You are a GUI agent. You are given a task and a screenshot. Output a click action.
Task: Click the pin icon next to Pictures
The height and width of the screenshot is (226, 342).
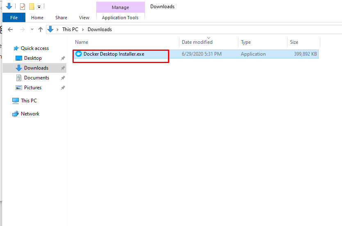63,88
